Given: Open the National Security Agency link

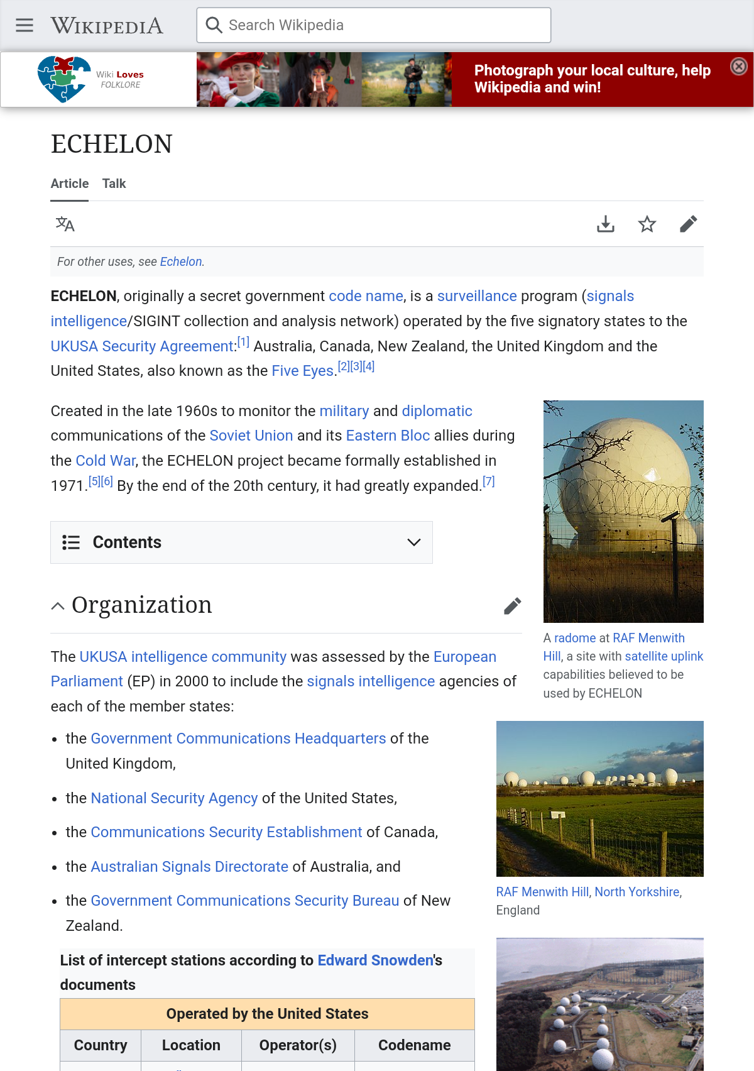Looking at the screenshot, I should pyautogui.click(x=175, y=798).
